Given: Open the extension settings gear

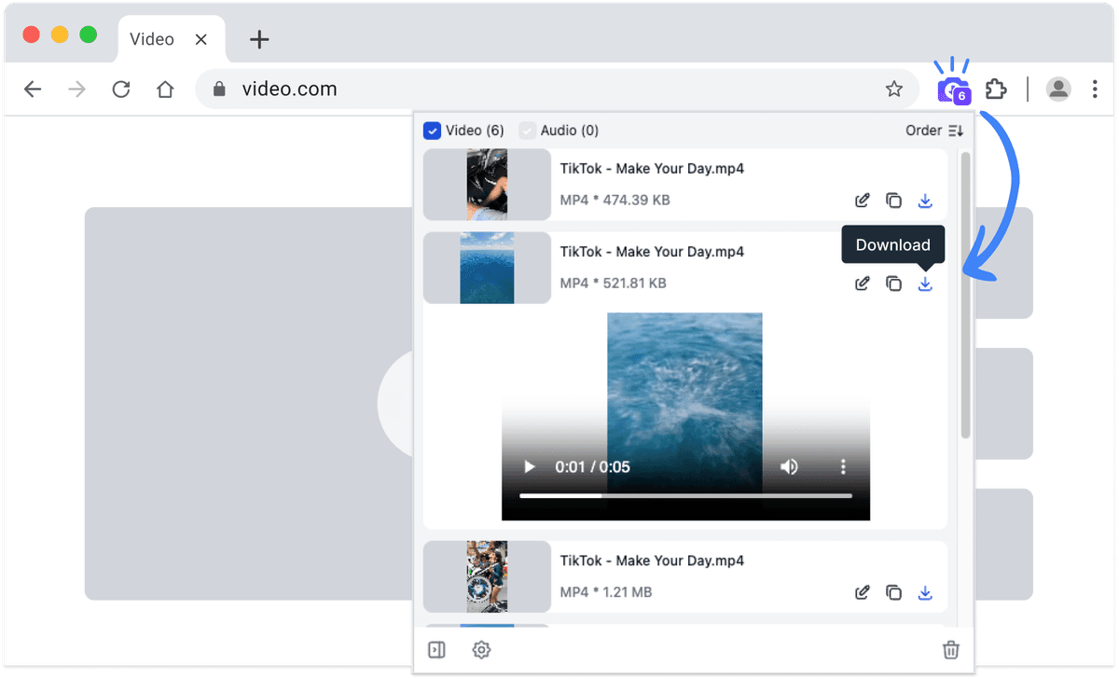Looking at the screenshot, I should [481, 649].
